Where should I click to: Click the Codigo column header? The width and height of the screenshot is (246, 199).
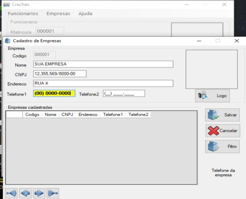coord(32,115)
